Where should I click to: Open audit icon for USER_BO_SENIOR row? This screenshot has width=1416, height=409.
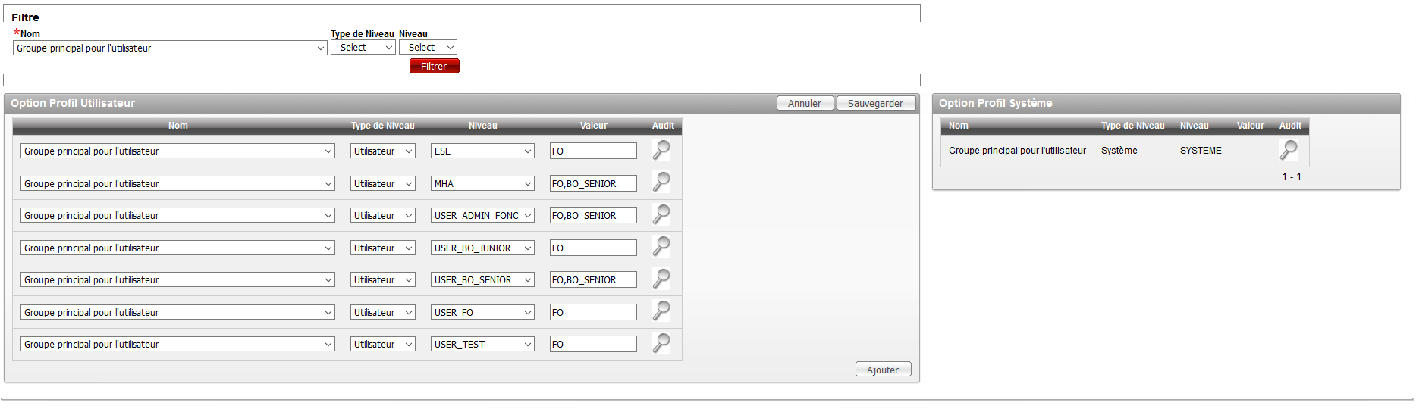[661, 279]
